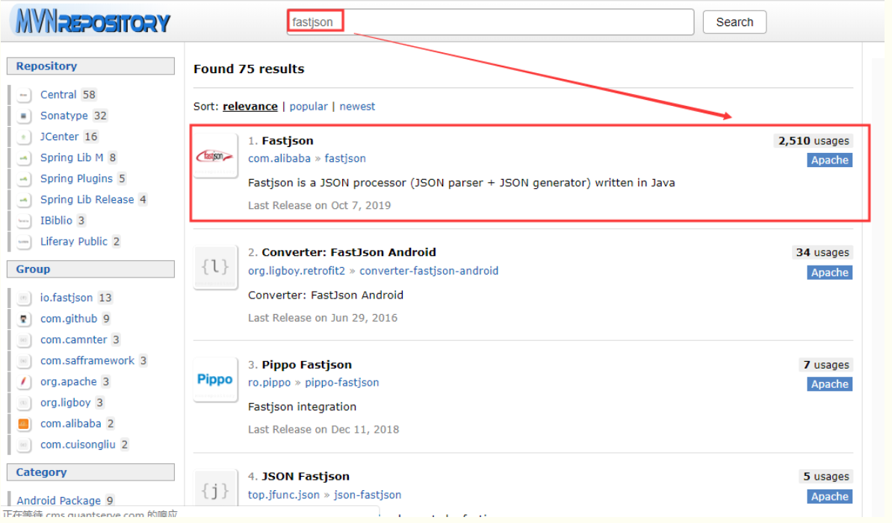
Task: Filter by the org.apache group
Action: 68,381
